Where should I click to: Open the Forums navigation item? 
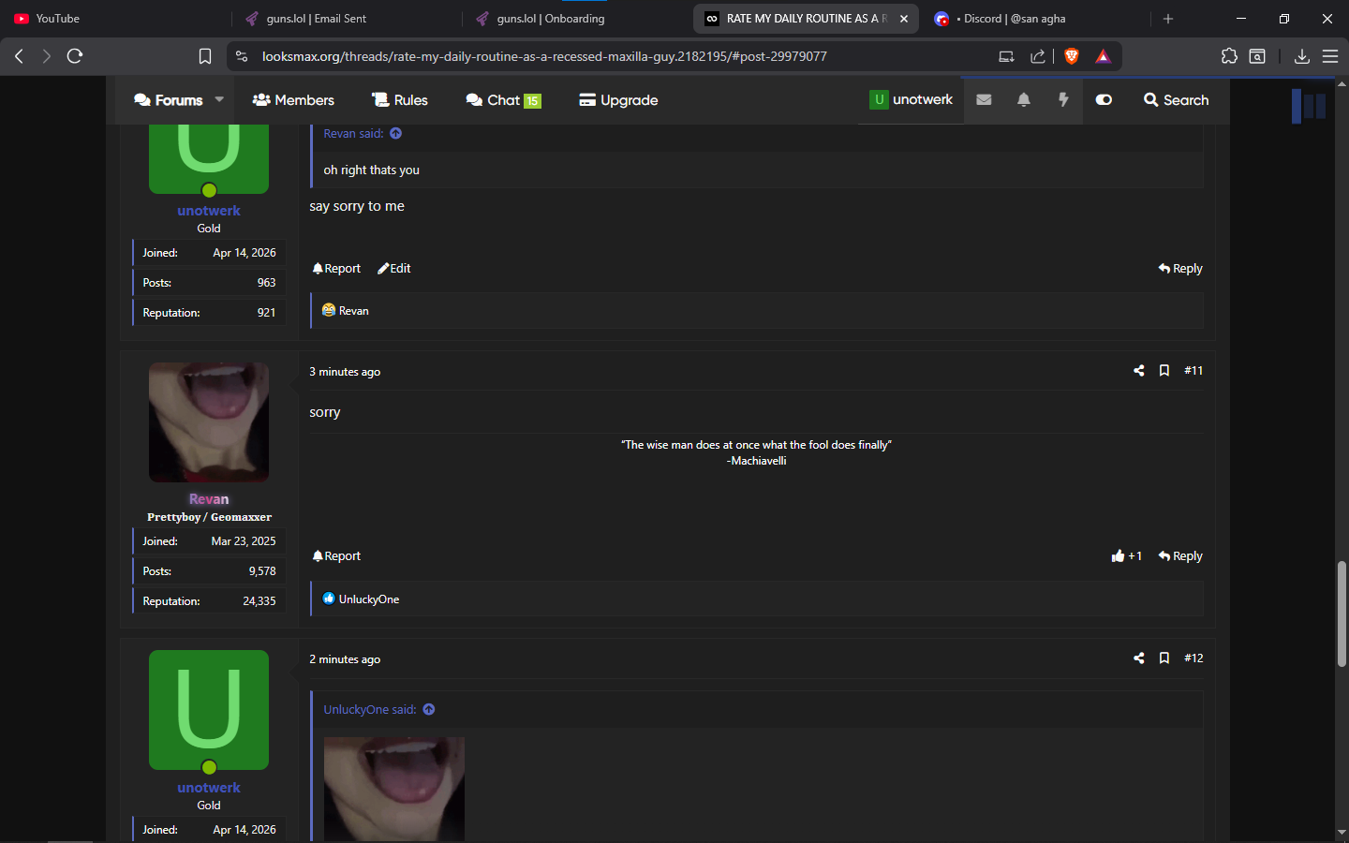(x=169, y=99)
